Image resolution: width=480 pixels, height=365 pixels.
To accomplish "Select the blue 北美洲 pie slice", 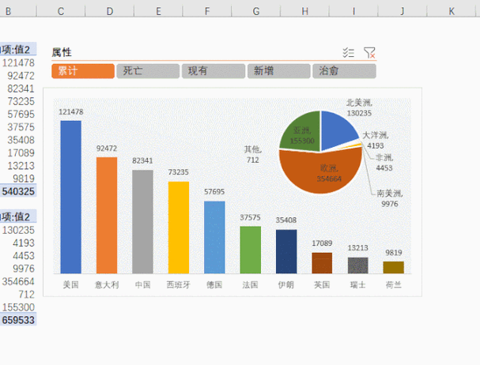I will point(340,126).
